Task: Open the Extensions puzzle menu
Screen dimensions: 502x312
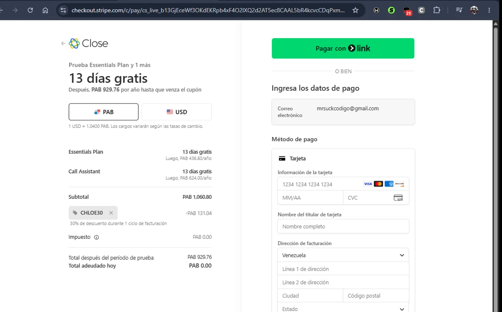Action: (x=437, y=10)
